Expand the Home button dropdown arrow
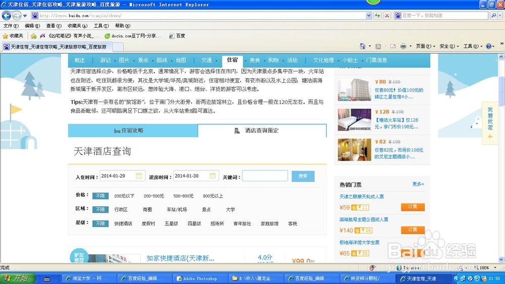505x284 pixels. [x=370, y=46]
